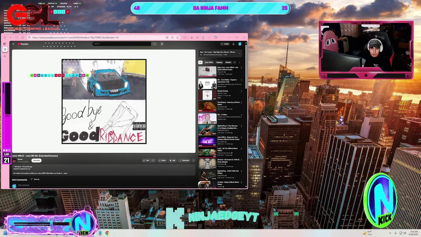Focus the YouTube search field
The height and width of the screenshot is (237, 421).
122,44
